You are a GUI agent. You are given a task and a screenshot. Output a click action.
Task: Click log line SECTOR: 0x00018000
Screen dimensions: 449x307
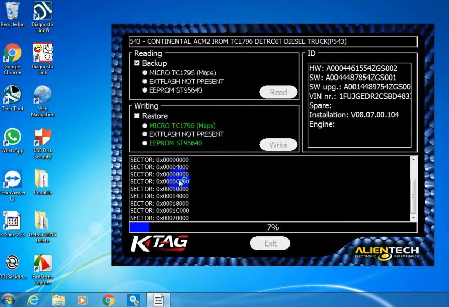pos(159,203)
